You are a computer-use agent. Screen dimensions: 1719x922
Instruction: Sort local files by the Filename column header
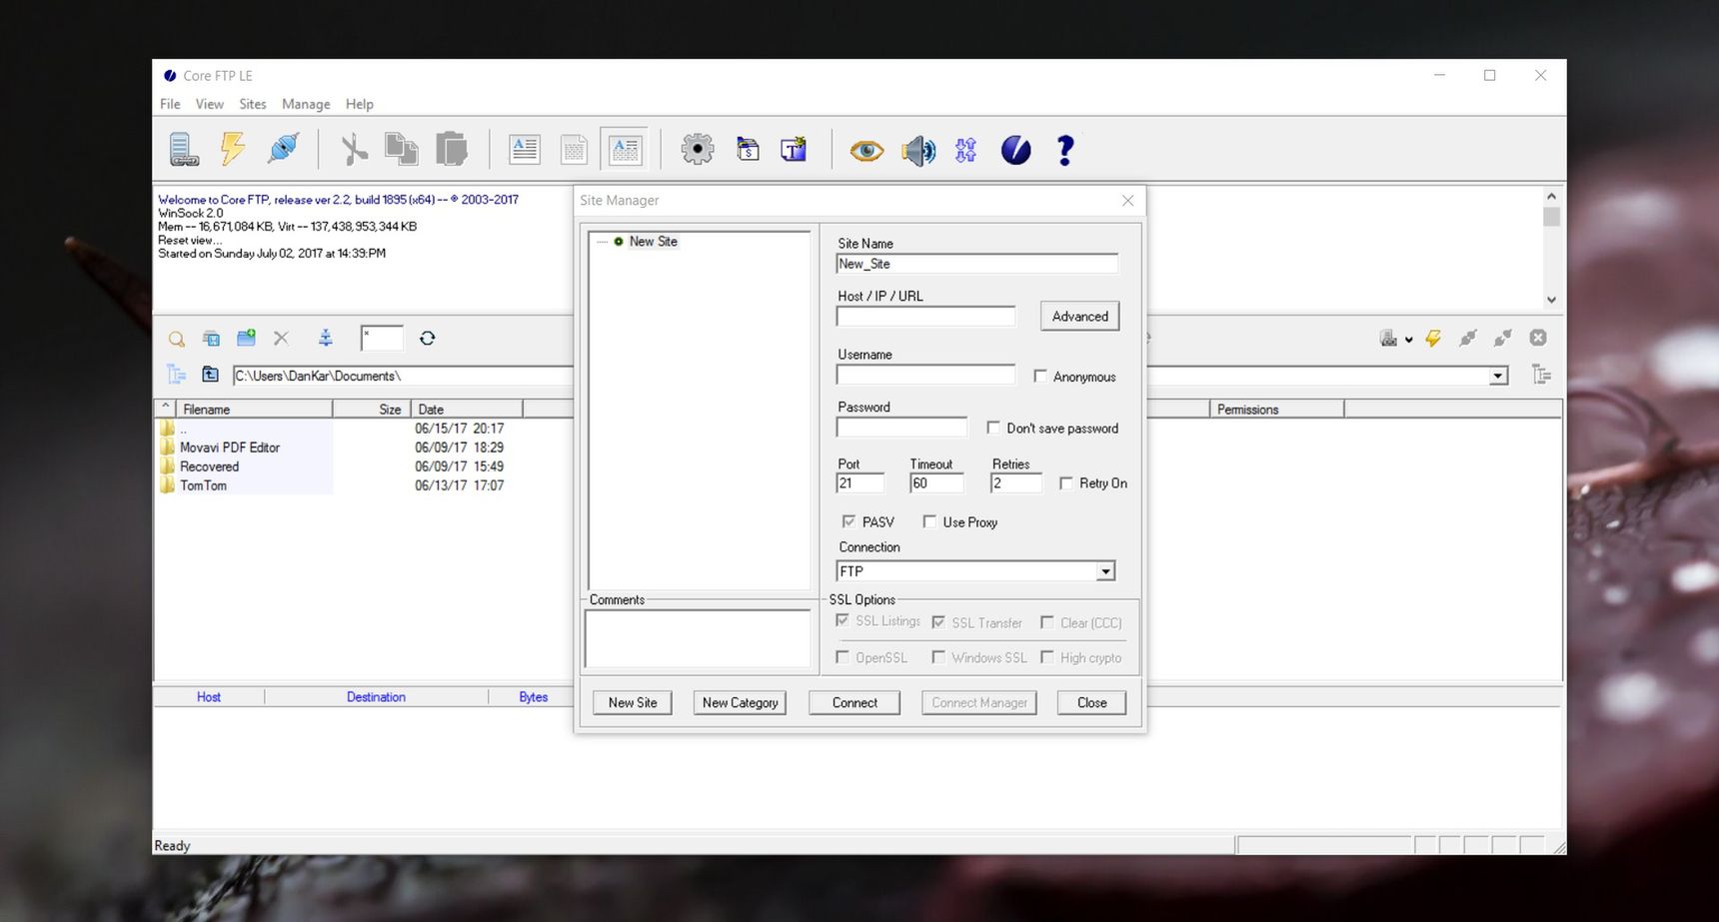[x=254, y=409]
